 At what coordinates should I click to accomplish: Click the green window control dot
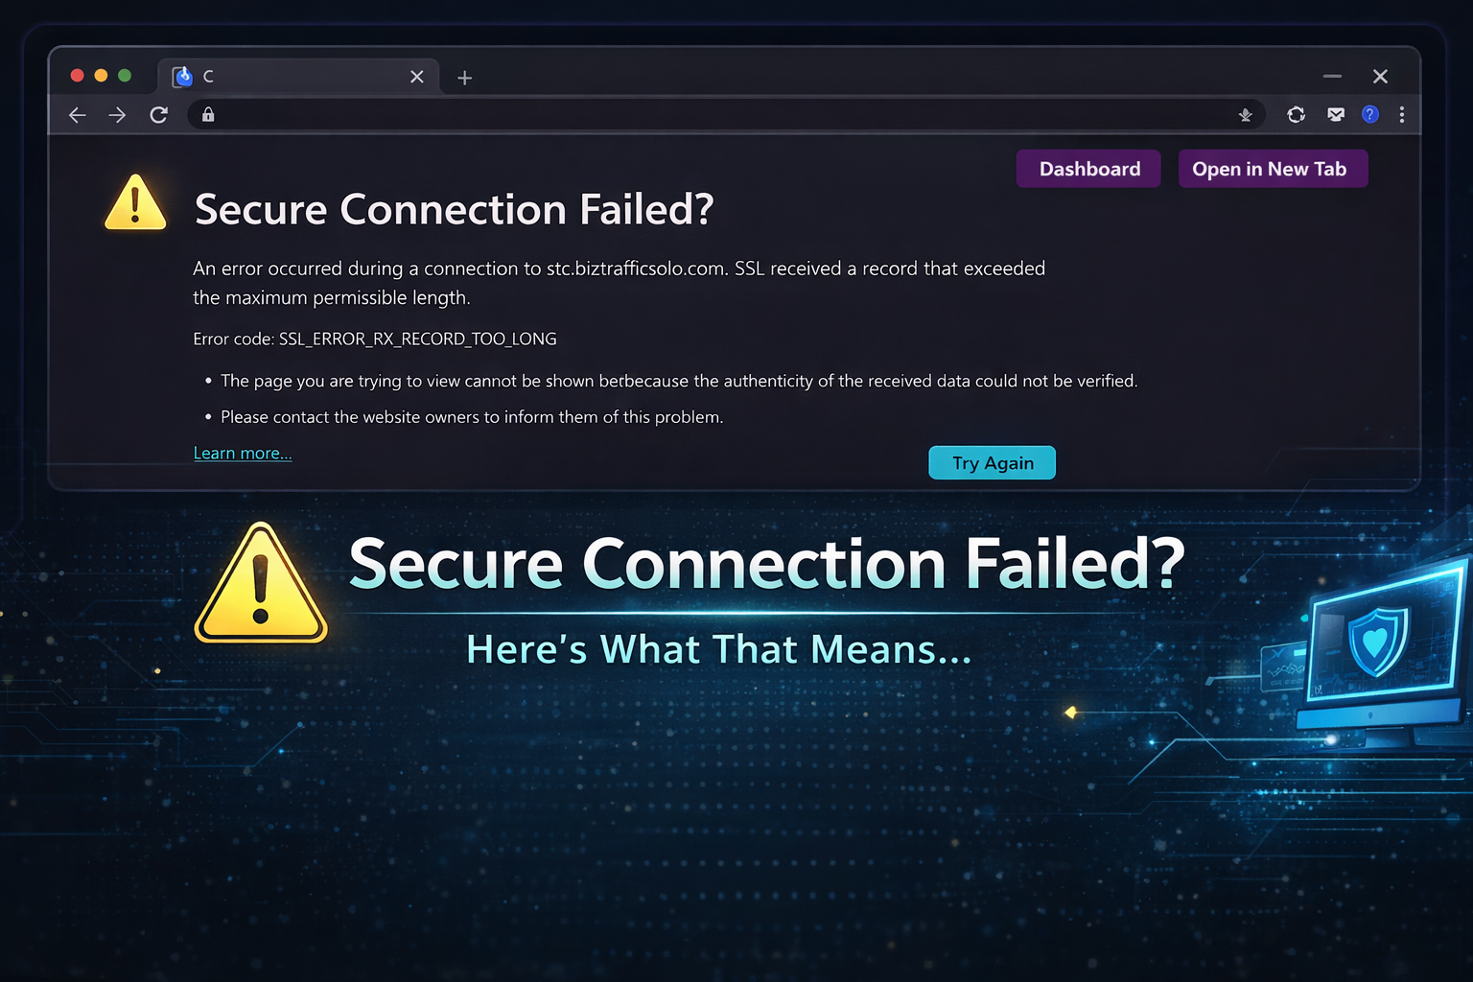point(125,76)
